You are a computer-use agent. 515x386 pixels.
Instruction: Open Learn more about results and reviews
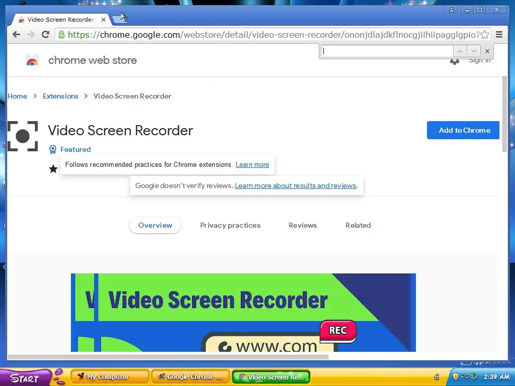pos(295,186)
